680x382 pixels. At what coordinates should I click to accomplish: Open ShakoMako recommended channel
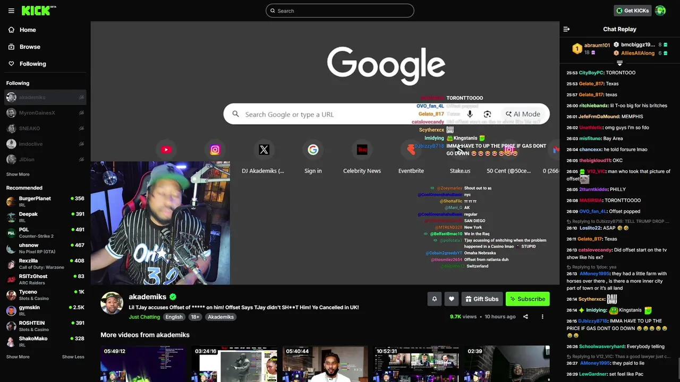click(x=45, y=342)
